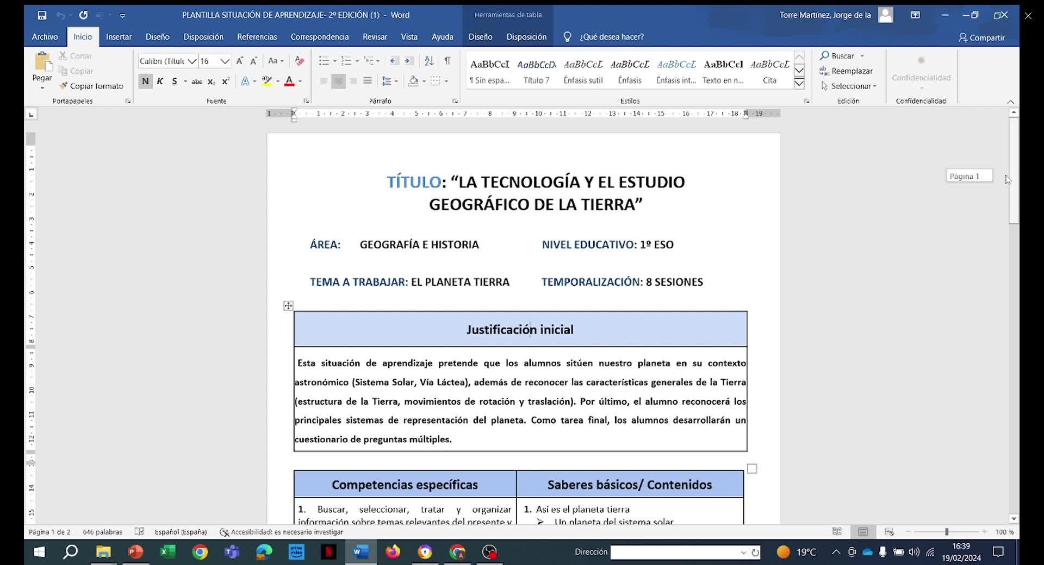Open Firefox from the taskbar

point(393,552)
